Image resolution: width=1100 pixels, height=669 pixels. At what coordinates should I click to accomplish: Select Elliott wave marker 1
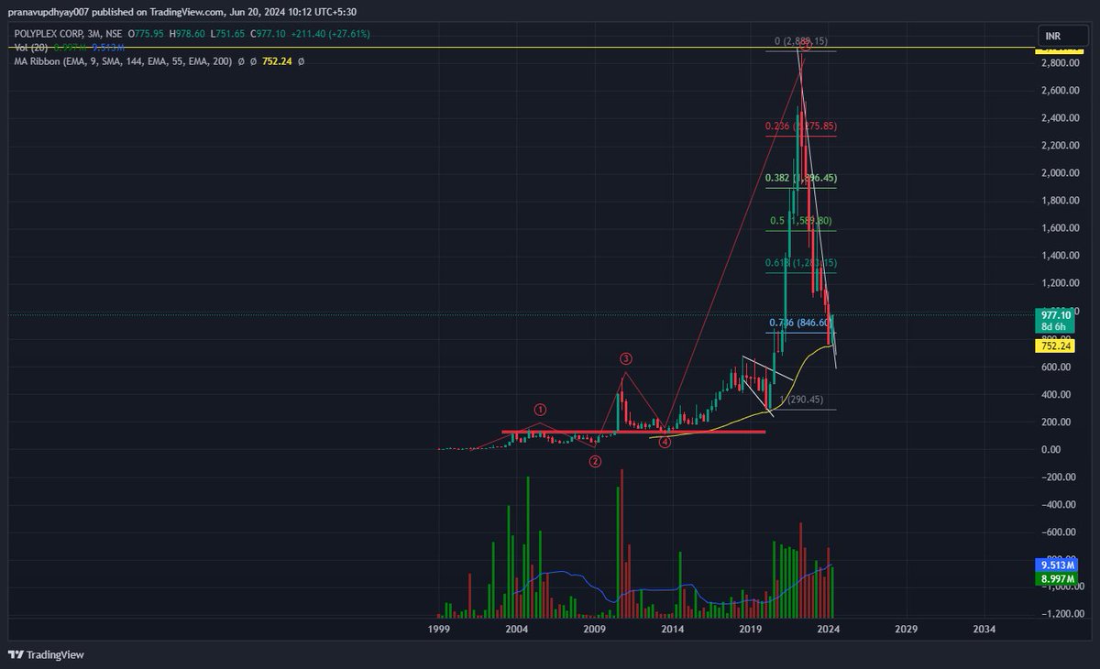point(541,410)
